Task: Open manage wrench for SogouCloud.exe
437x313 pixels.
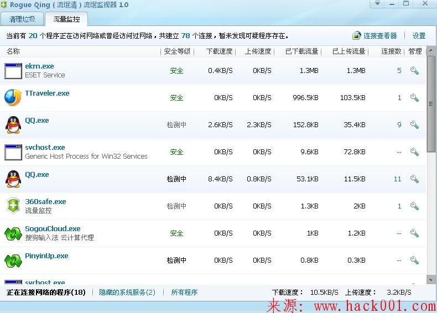Action: 414,233
